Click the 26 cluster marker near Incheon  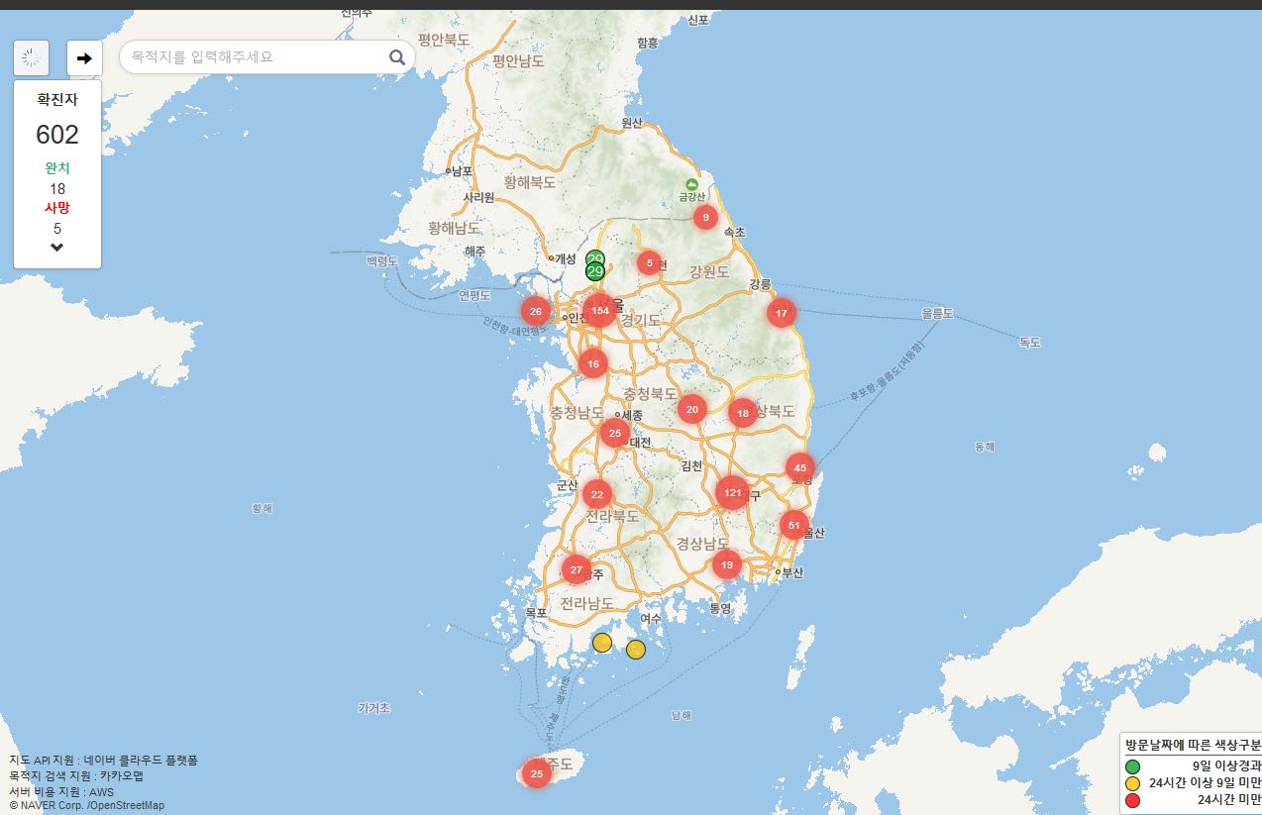tap(536, 311)
